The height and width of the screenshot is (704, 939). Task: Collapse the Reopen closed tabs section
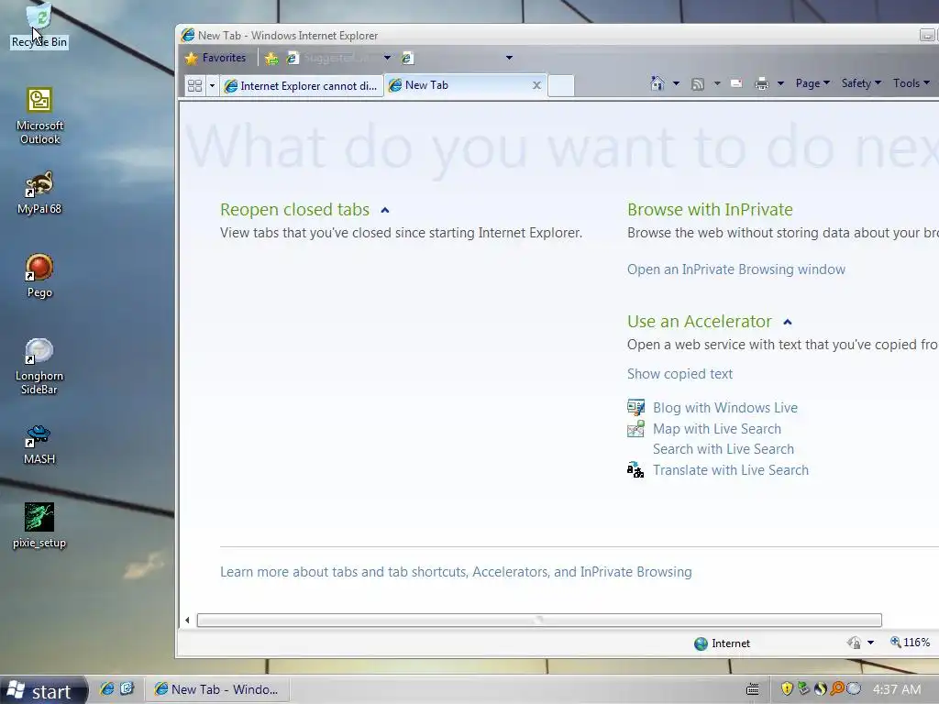coord(385,210)
